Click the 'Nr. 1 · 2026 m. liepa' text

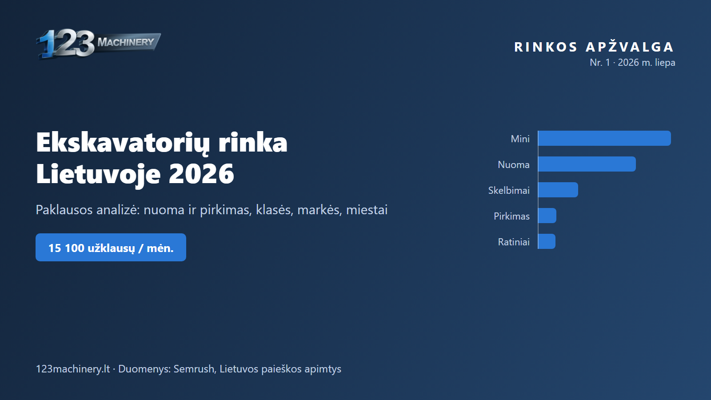point(632,63)
